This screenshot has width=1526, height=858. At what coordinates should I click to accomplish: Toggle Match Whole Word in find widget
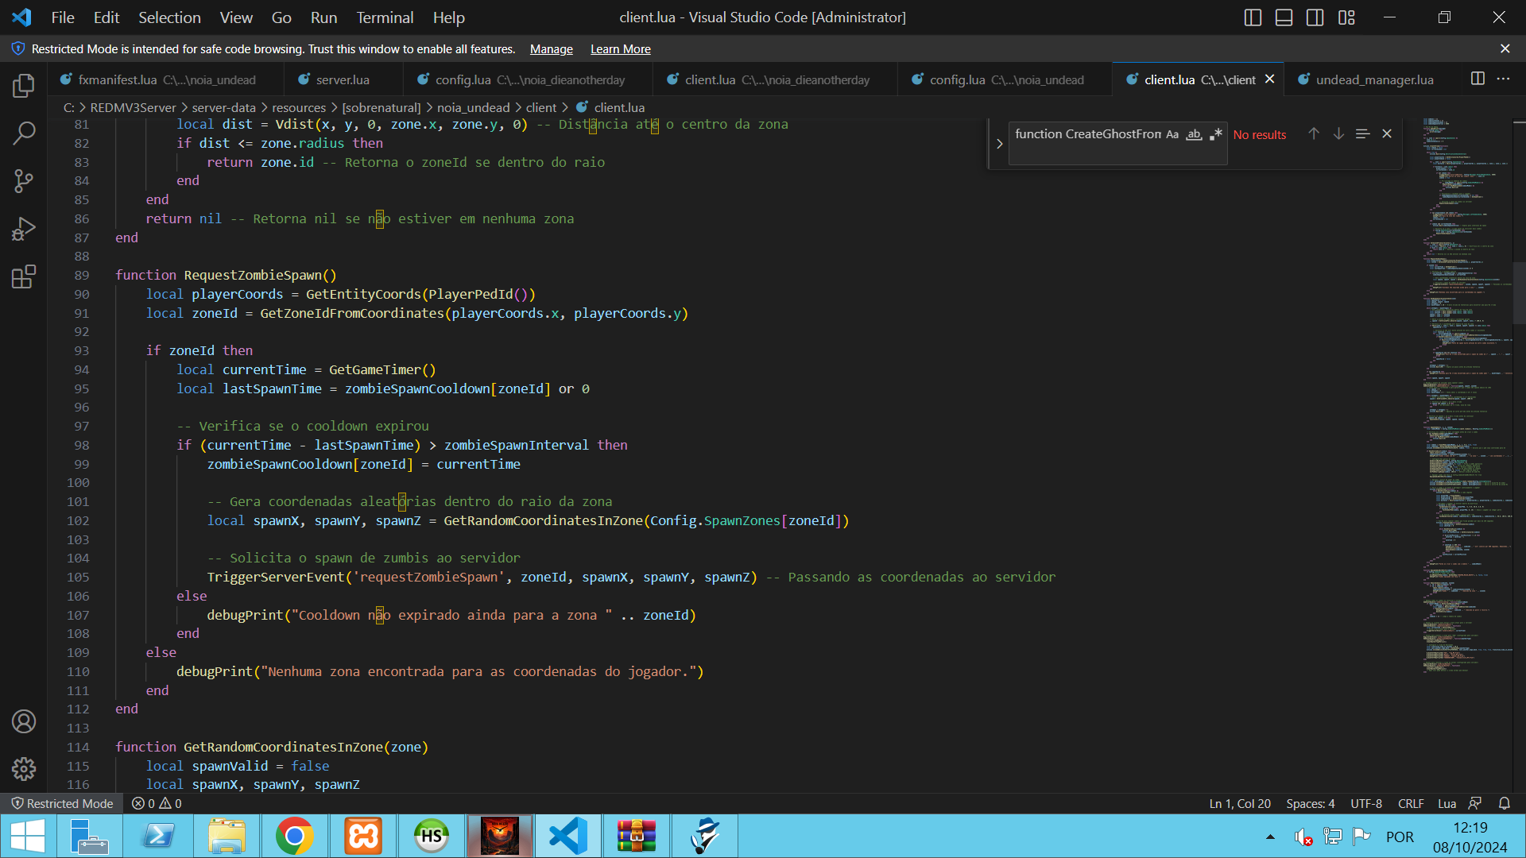(1194, 134)
